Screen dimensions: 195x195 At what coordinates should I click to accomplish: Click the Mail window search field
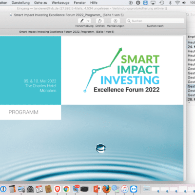[191, 15]
